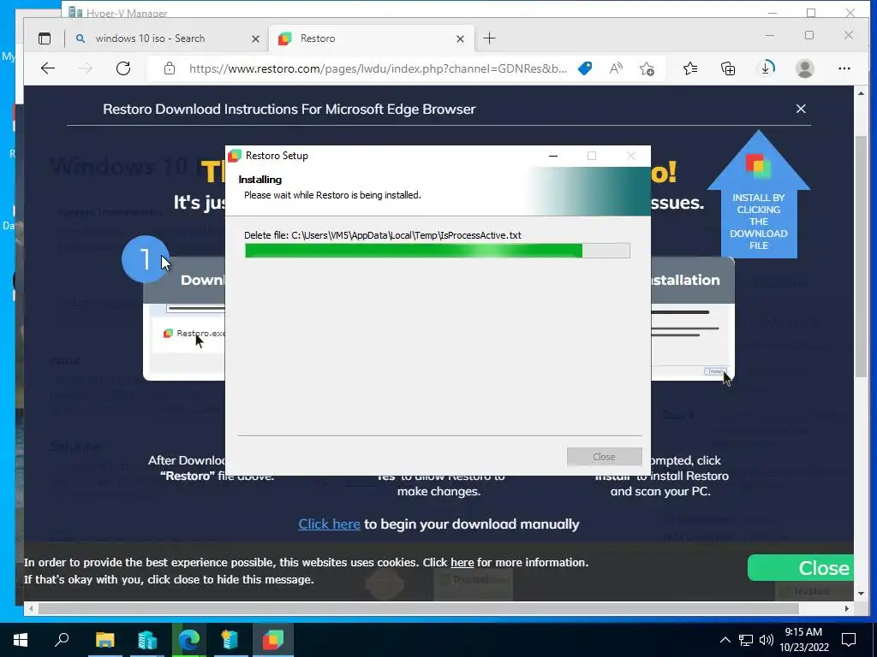Viewport: 877px width, 657px height.
Task: Open taskbar Search
Action: point(62,640)
